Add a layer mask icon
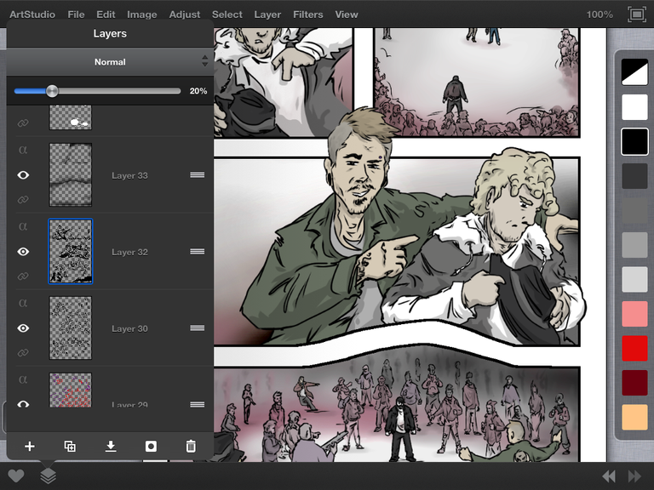The image size is (654, 490). click(x=151, y=447)
